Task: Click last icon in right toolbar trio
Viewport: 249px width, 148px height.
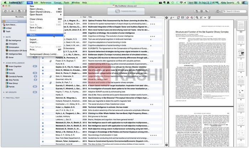Action: [206, 11]
